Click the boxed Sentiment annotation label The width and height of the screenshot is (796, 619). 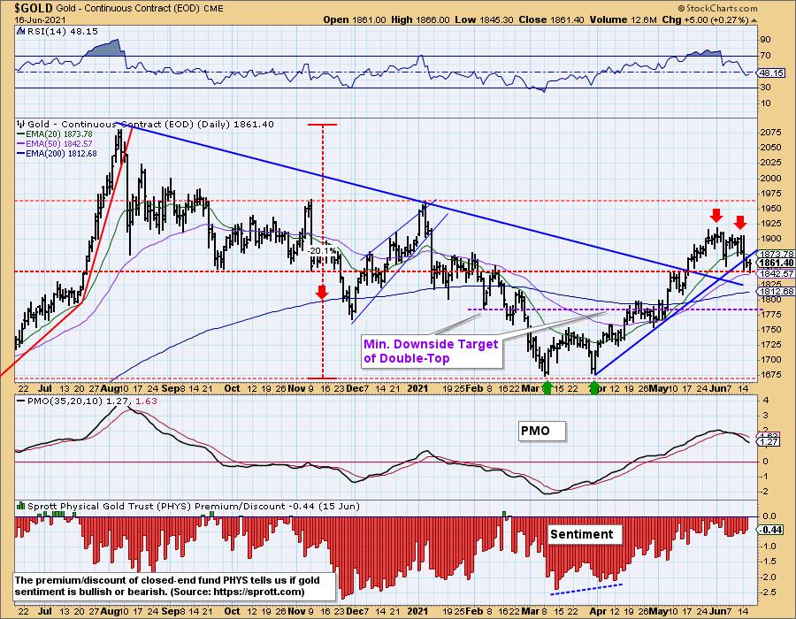585,534
